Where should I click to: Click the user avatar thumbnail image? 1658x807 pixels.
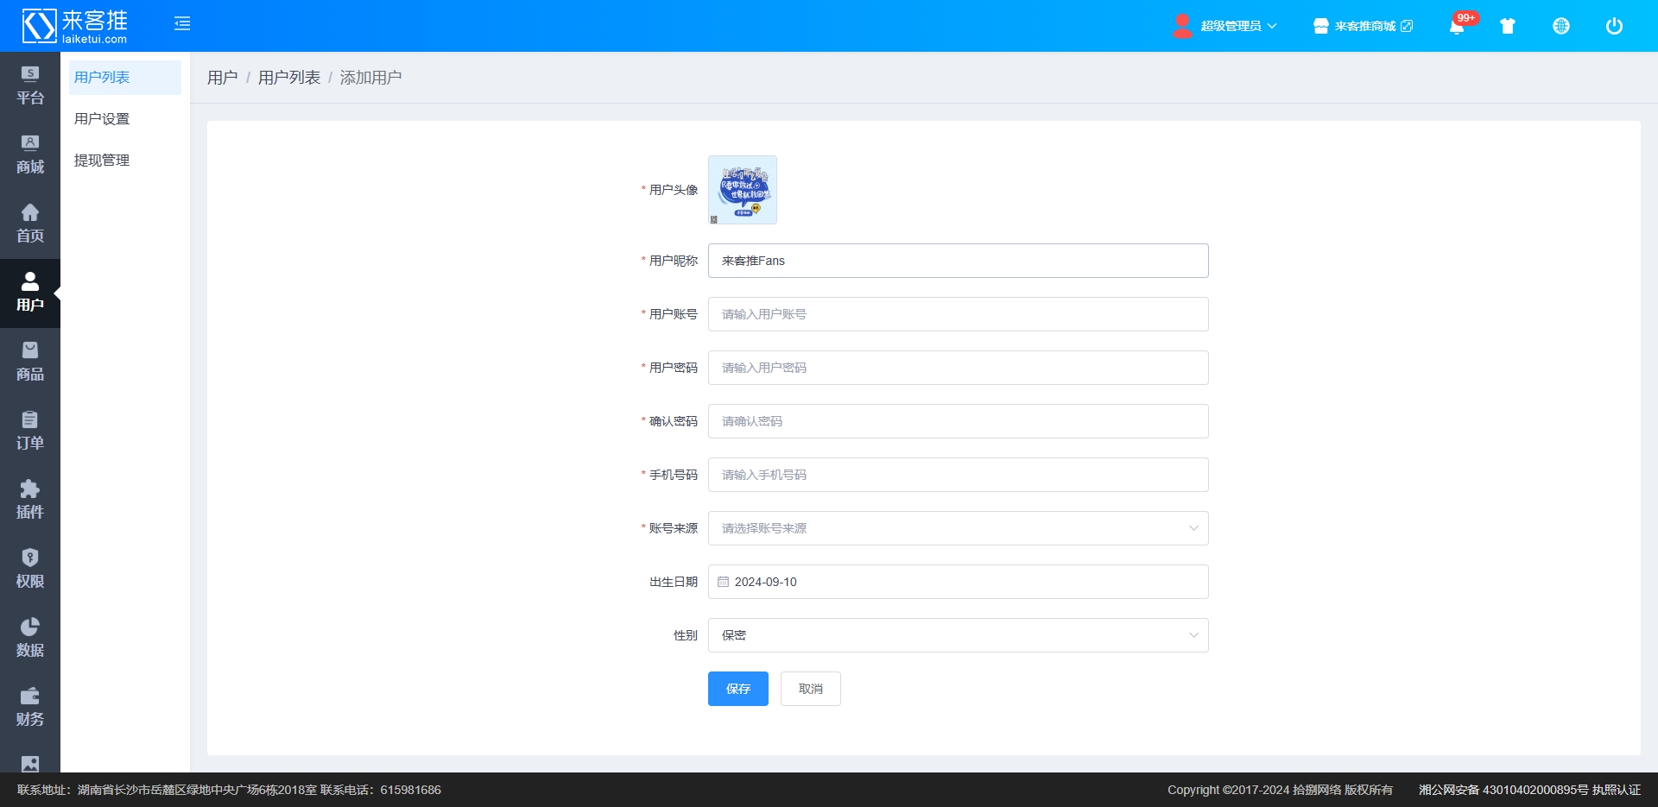coord(743,190)
